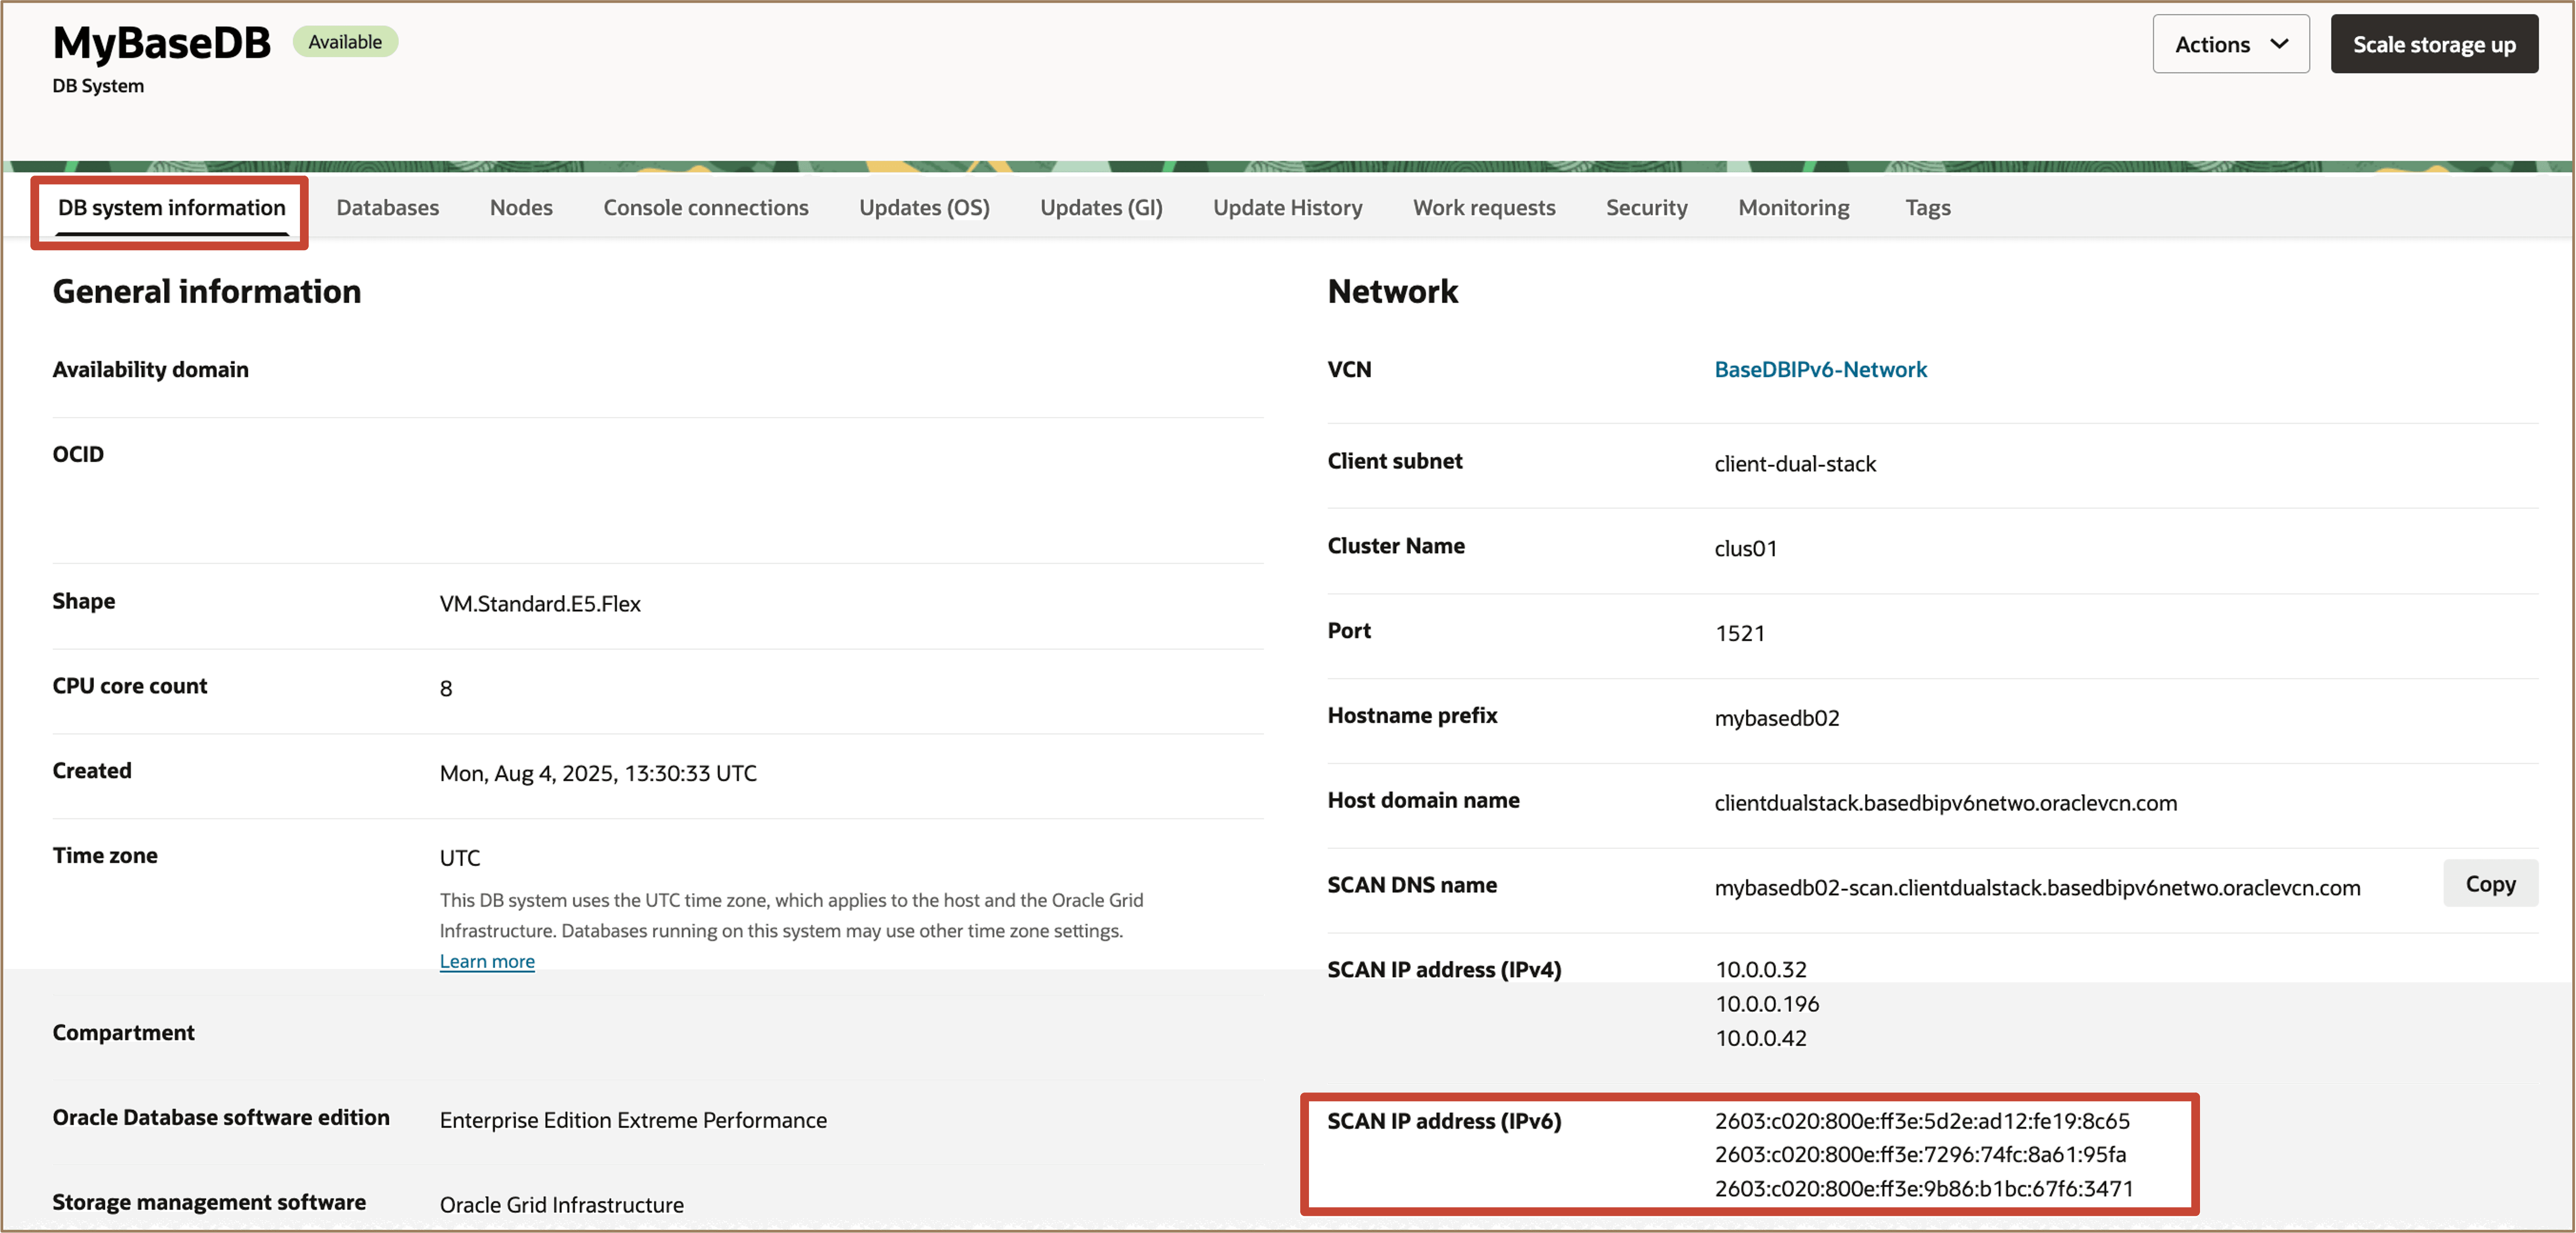The image size is (2576, 1233).
Task: Click the MyBaseDB page title
Action: tap(161, 42)
